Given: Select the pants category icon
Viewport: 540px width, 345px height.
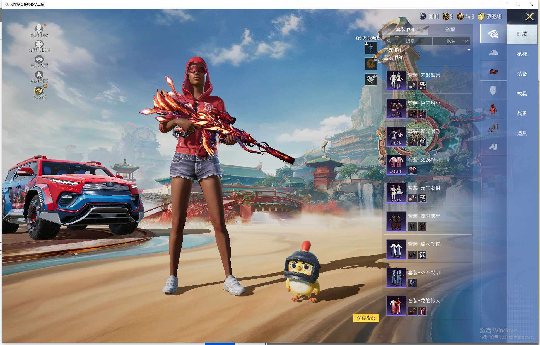Looking at the screenshot, I should [x=493, y=128].
